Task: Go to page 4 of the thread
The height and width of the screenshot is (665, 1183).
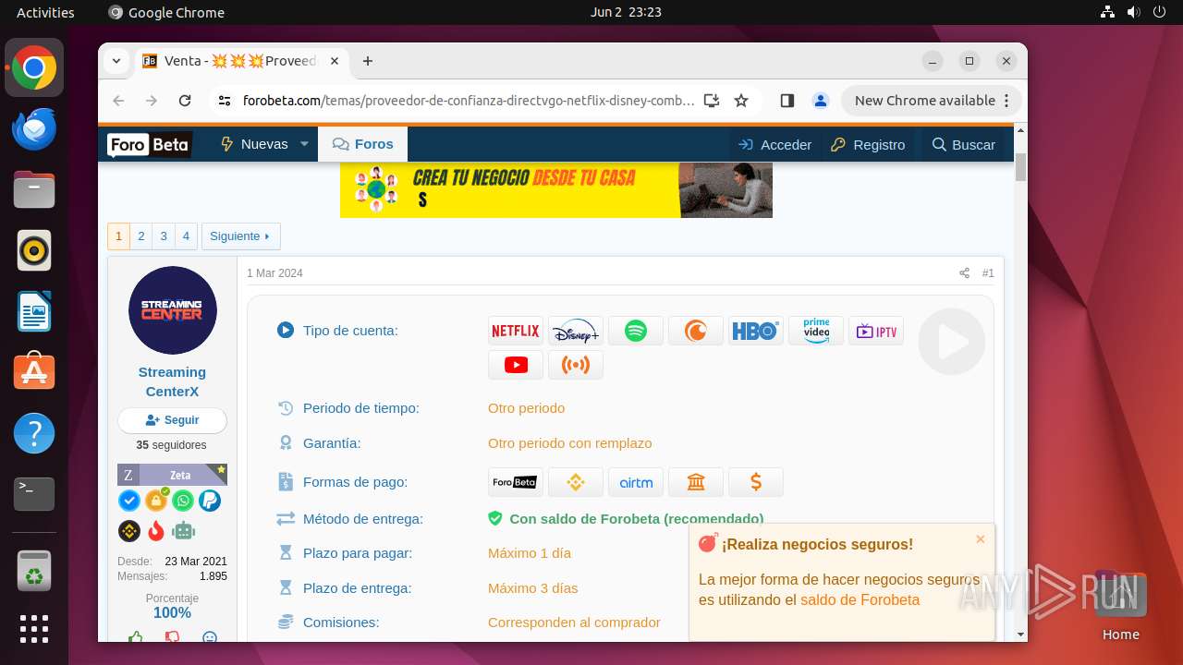Action: [x=186, y=236]
